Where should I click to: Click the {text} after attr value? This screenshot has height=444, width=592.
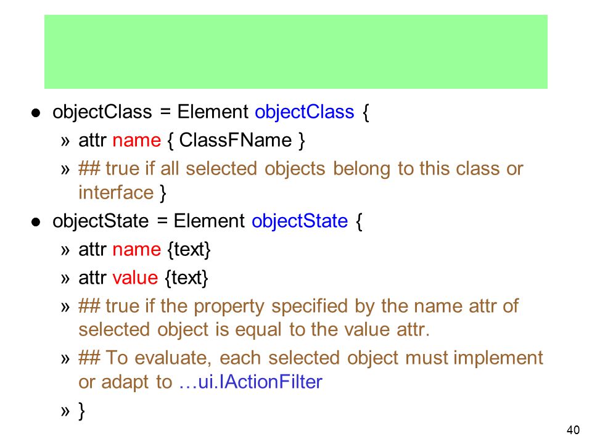186,278
